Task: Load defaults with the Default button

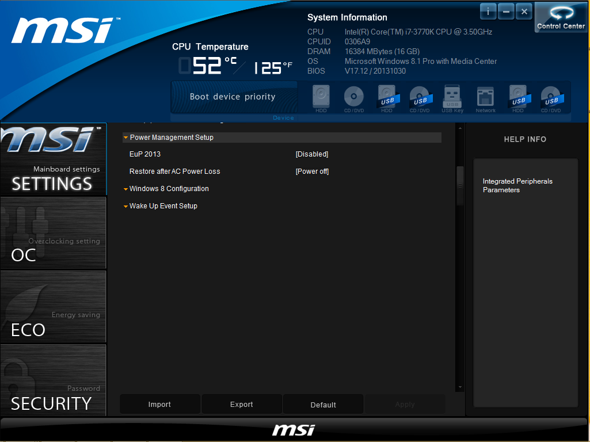Action: point(323,405)
